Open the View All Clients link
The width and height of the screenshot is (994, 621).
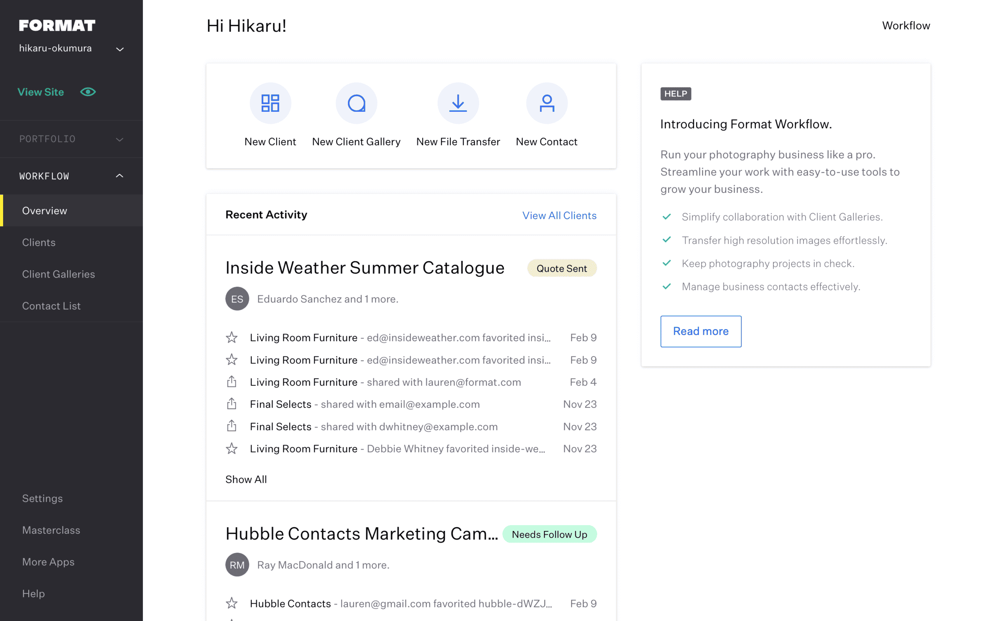tap(559, 215)
